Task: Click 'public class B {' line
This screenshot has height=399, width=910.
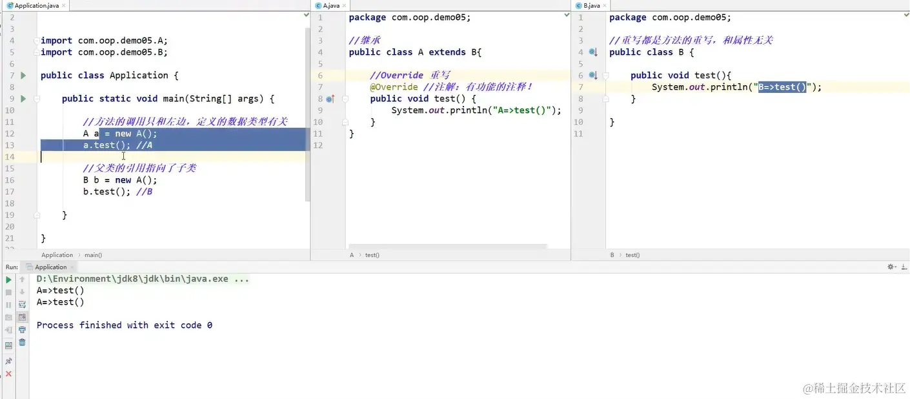Action: pyautogui.click(x=652, y=52)
